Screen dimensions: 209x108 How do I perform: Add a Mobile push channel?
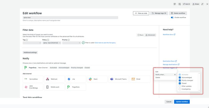tap(54, 87)
